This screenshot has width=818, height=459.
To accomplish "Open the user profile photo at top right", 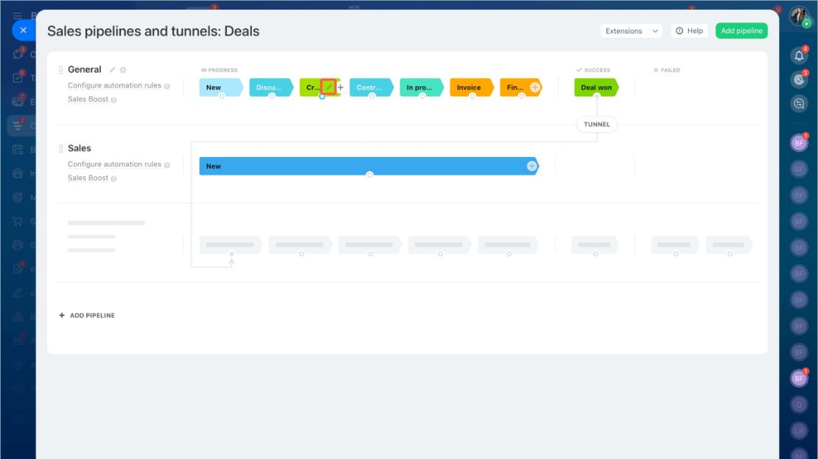I will [x=799, y=16].
